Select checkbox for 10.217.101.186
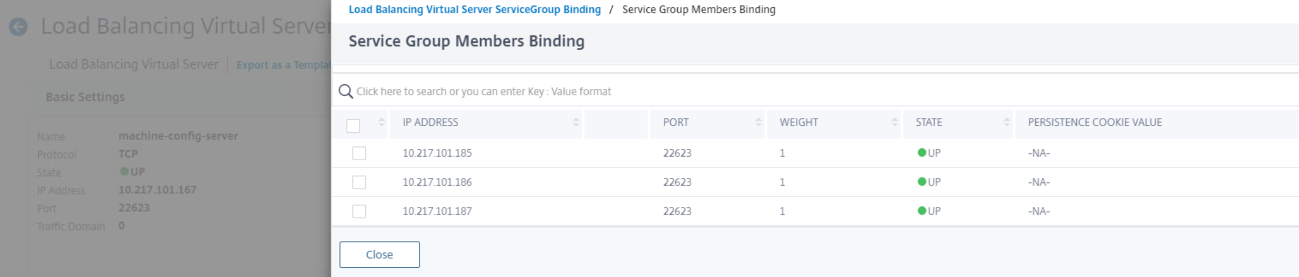Viewport: 1299px width, 277px height. [x=359, y=182]
